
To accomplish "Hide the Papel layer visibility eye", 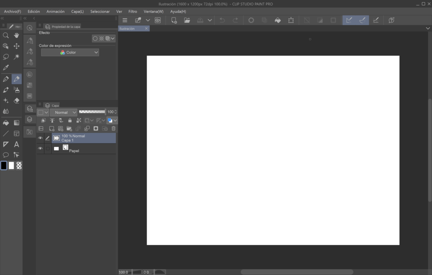I will (40, 148).
